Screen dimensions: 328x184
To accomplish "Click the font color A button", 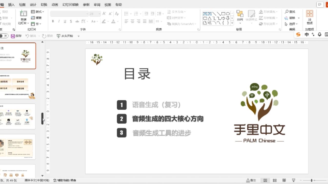I will click(113, 21).
